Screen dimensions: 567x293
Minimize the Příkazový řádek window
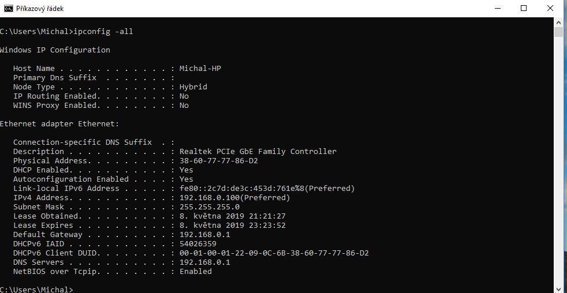[497, 9]
